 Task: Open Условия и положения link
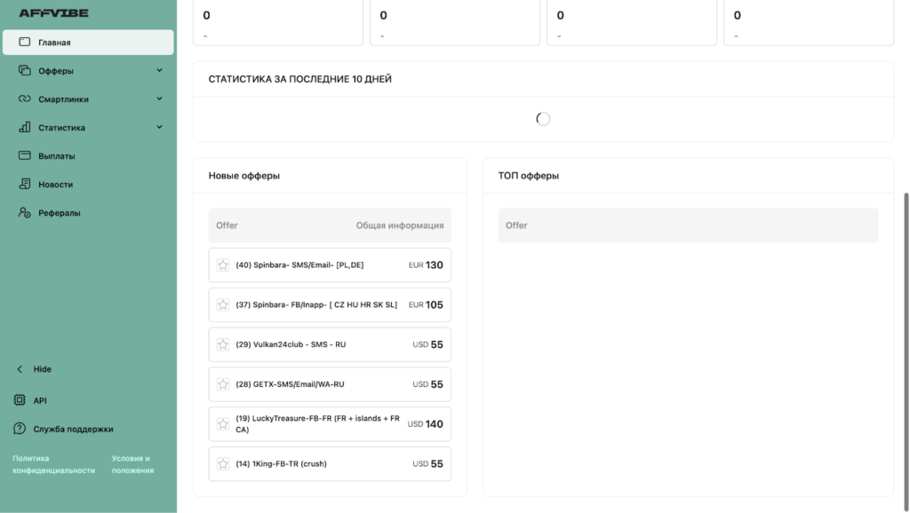(133, 464)
